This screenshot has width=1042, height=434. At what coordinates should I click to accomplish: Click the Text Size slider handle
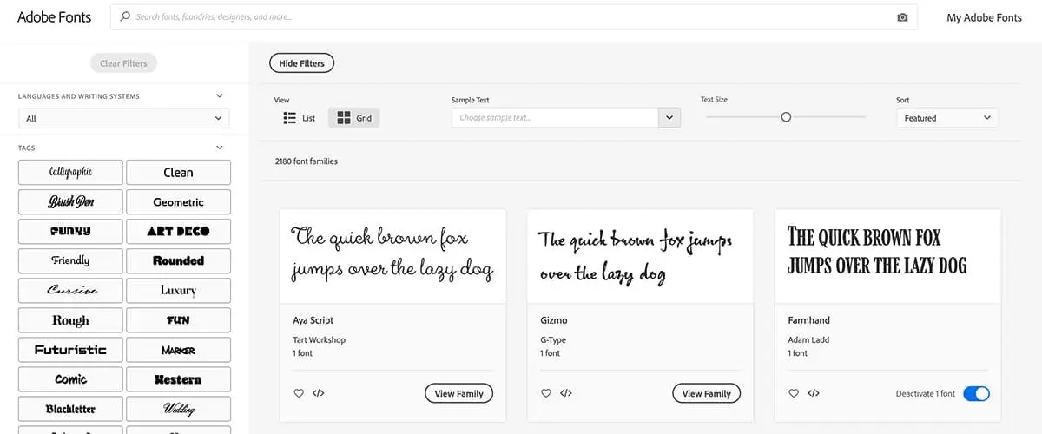[x=786, y=117]
